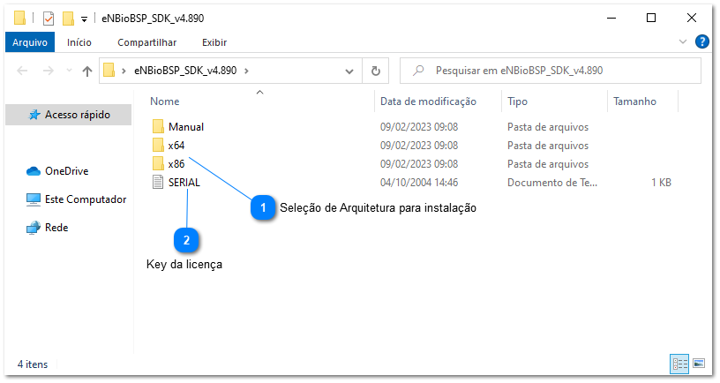Expand the ribbon with the chevron

tap(683, 41)
